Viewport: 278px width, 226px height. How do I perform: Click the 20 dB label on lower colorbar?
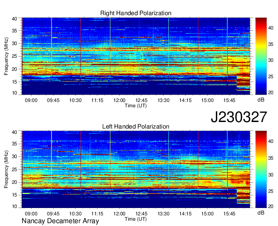pos(271,206)
